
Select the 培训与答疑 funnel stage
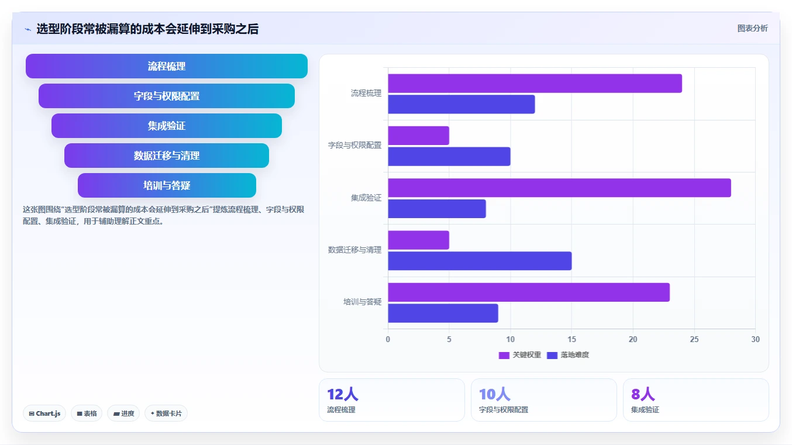pyautogui.click(x=167, y=185)
